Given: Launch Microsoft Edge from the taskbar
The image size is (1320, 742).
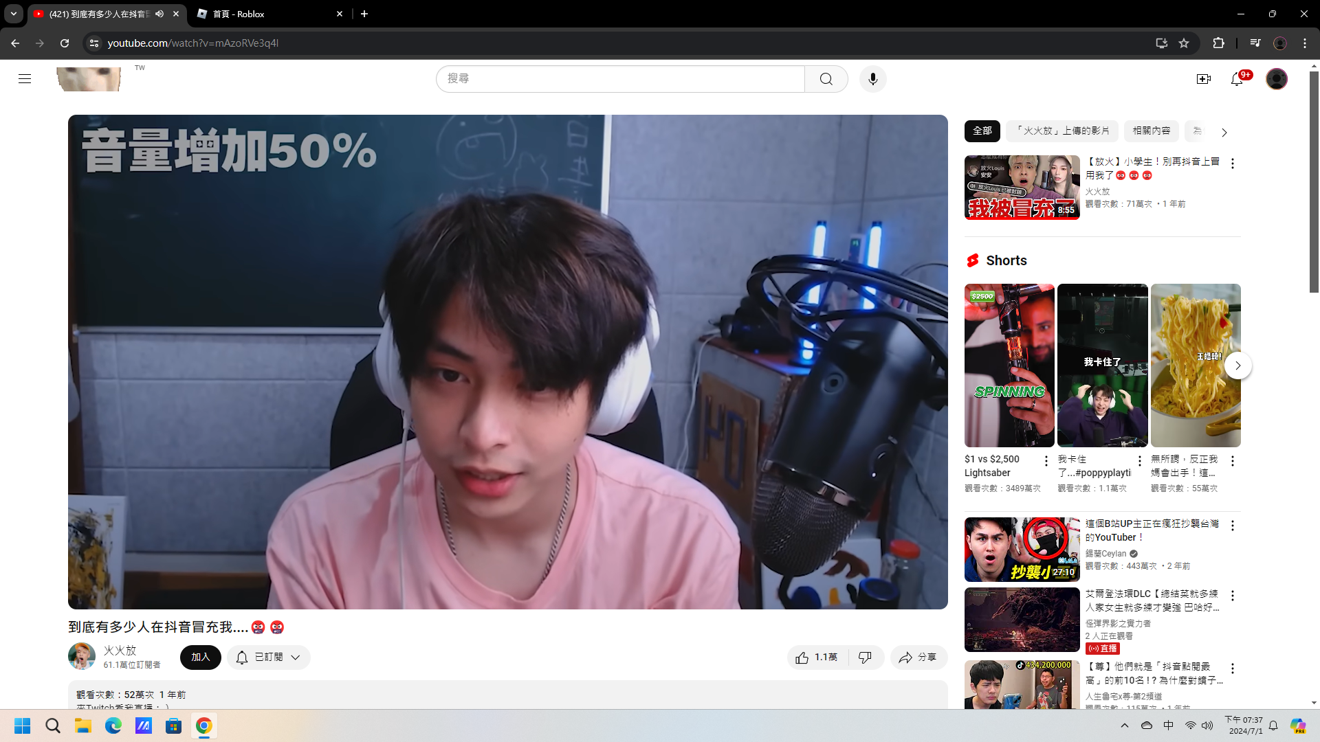Looking at the screenshot, I should pyautogui.click(x=113, y=726).
